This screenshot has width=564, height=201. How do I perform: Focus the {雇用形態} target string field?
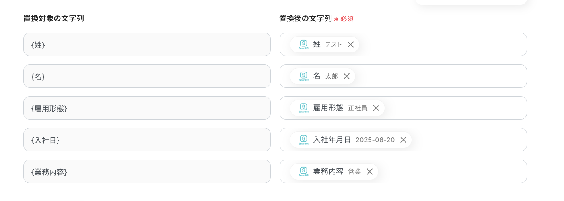[x=147, y=108]
